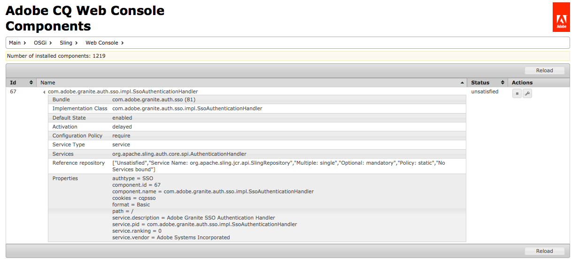Click the service.description property line
Screen dimensions: 579x266
(193, 218)
